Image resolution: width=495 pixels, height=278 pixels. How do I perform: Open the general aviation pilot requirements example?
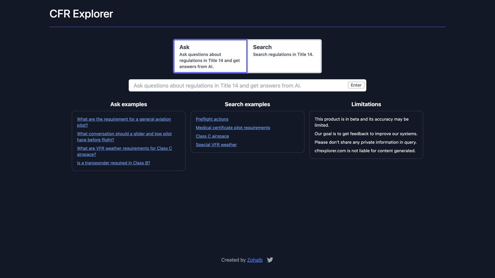(124, 122)
